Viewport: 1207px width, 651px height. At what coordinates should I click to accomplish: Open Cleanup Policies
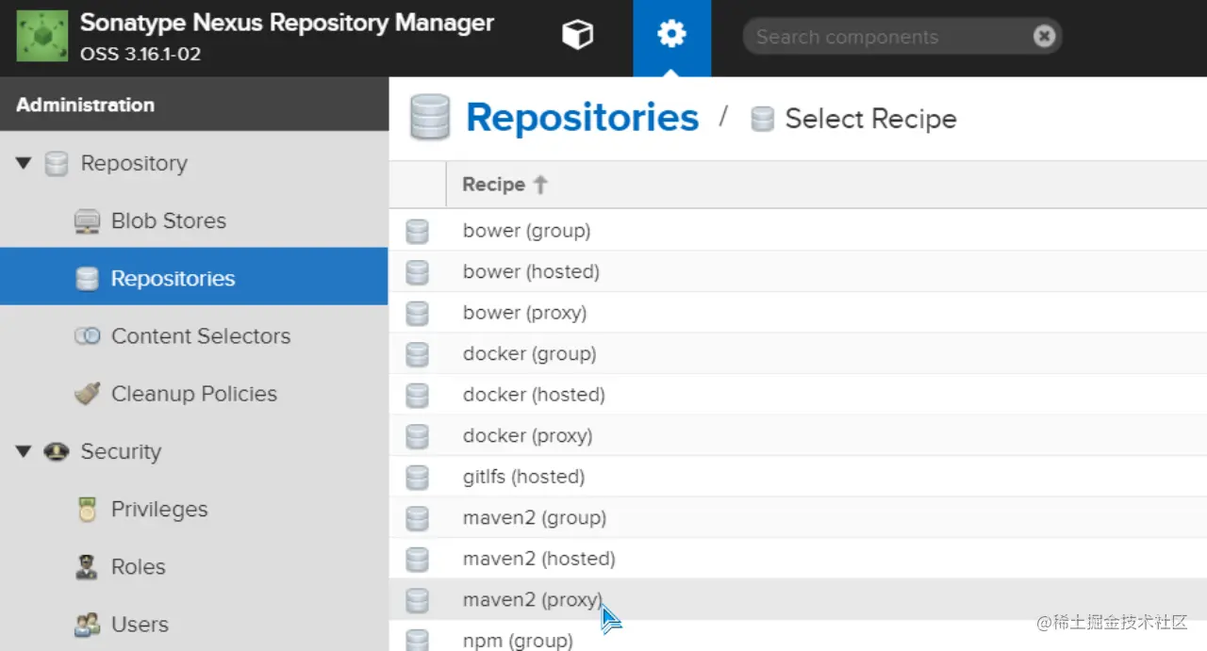194,394
